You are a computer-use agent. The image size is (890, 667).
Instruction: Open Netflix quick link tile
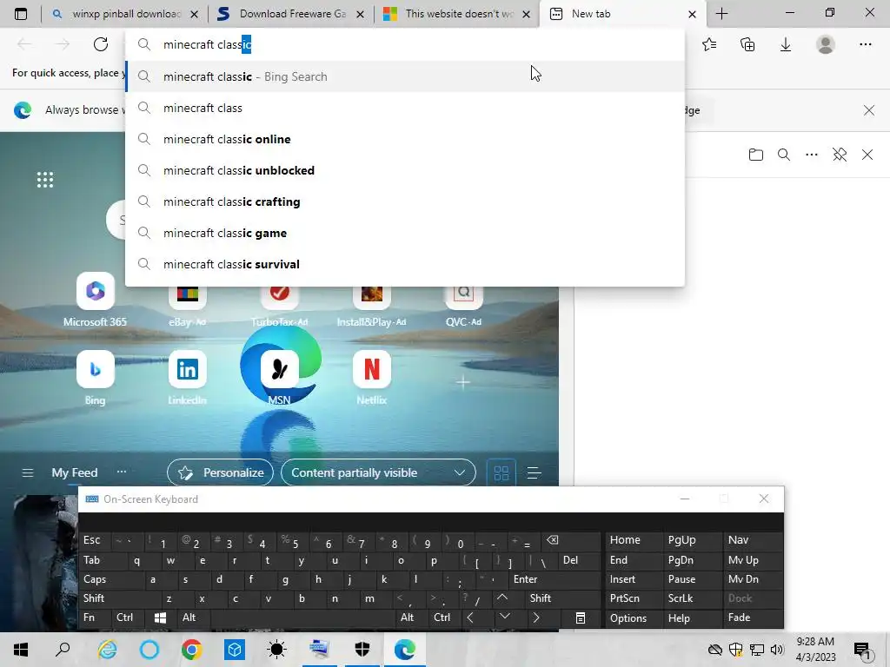coord(371,379)
